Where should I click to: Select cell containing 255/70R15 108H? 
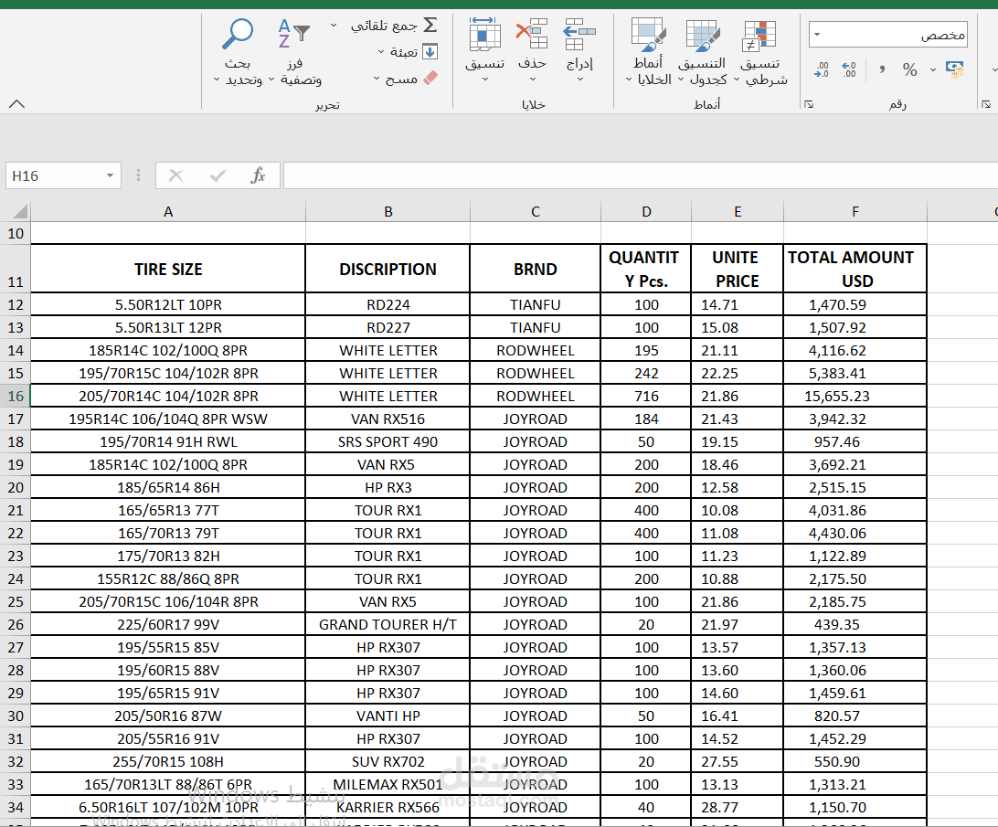coord(168,761)
